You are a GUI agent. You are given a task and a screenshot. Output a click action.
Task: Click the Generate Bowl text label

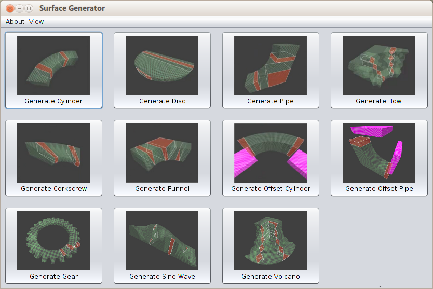(x=379, y=101)
